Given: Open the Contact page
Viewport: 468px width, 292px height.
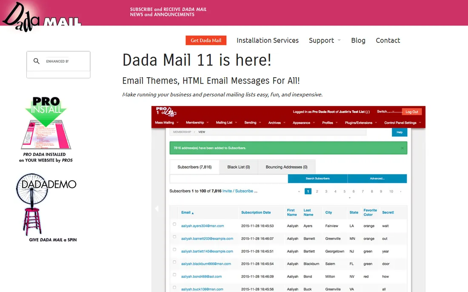Looking at the screenshot, I should pyautogui.click(x=388, y=40).
